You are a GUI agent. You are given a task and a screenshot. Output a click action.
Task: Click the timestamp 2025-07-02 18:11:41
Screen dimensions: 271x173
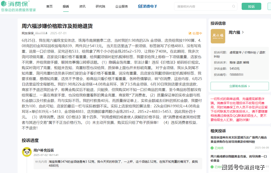click(x=46, y=155)
